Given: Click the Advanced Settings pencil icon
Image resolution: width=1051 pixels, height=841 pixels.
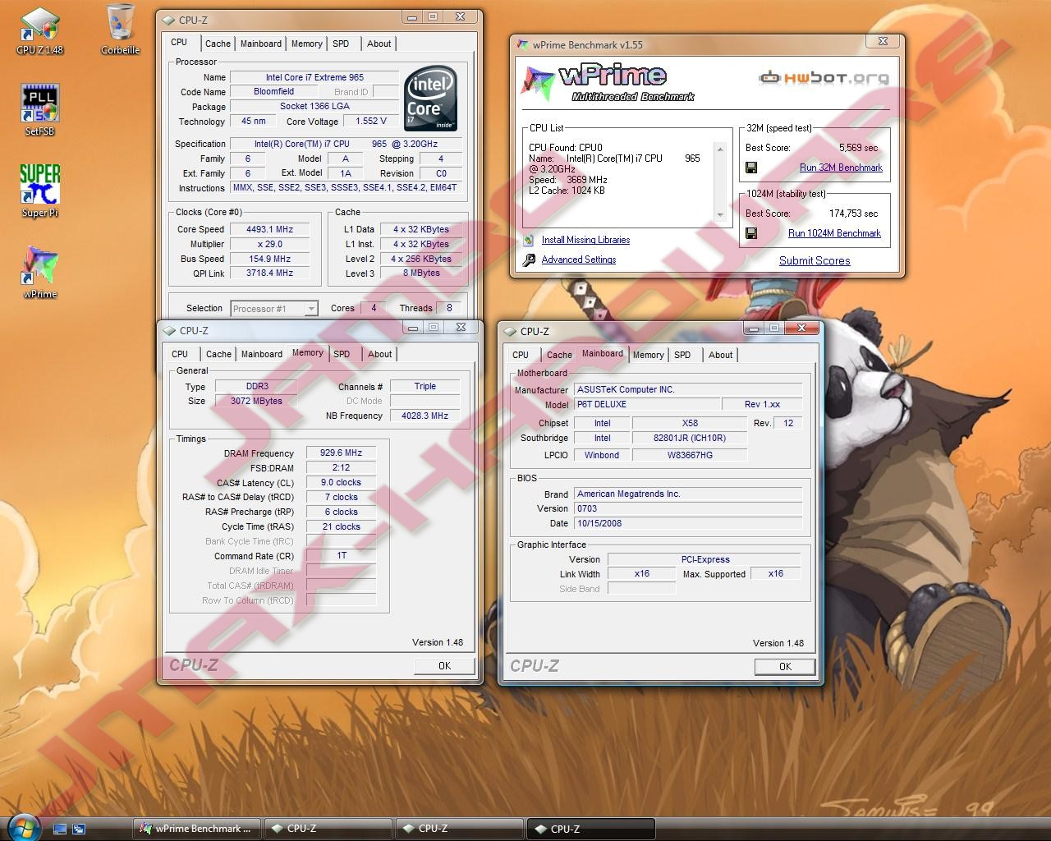Looking at the screenshot, I should point(528,260).
